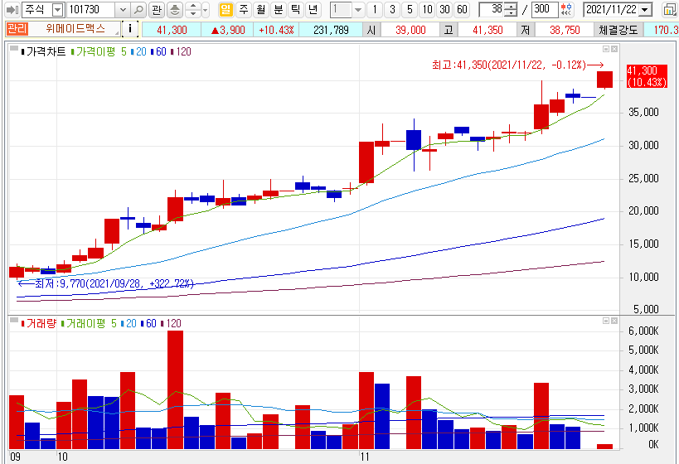
Task: Click the 가격이평 legend label
Action: (95, 51)
